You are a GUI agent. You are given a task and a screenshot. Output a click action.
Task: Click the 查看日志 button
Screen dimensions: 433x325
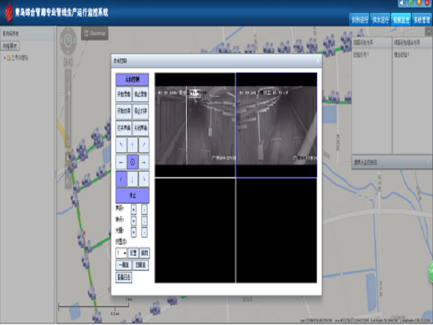coord(124,277)
